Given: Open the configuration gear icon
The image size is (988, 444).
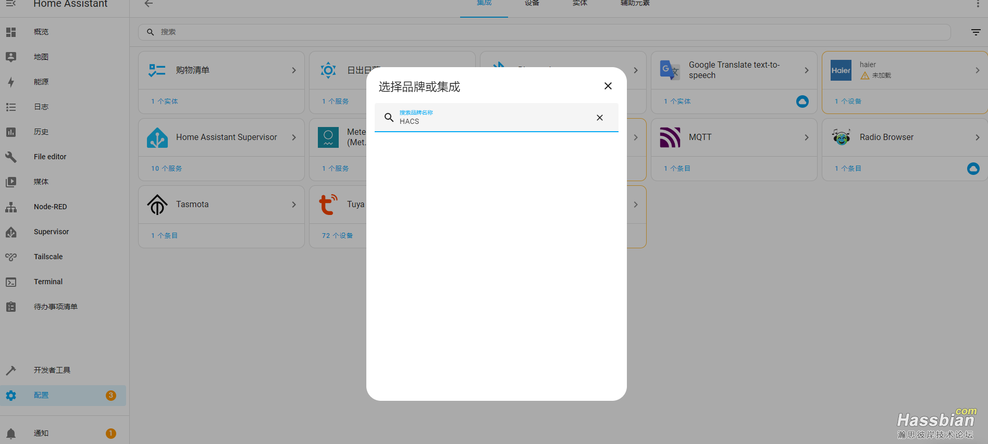Looking at the screenshot, I should [11, 396].
